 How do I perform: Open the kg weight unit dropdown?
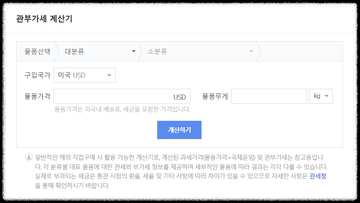[321, 96]
